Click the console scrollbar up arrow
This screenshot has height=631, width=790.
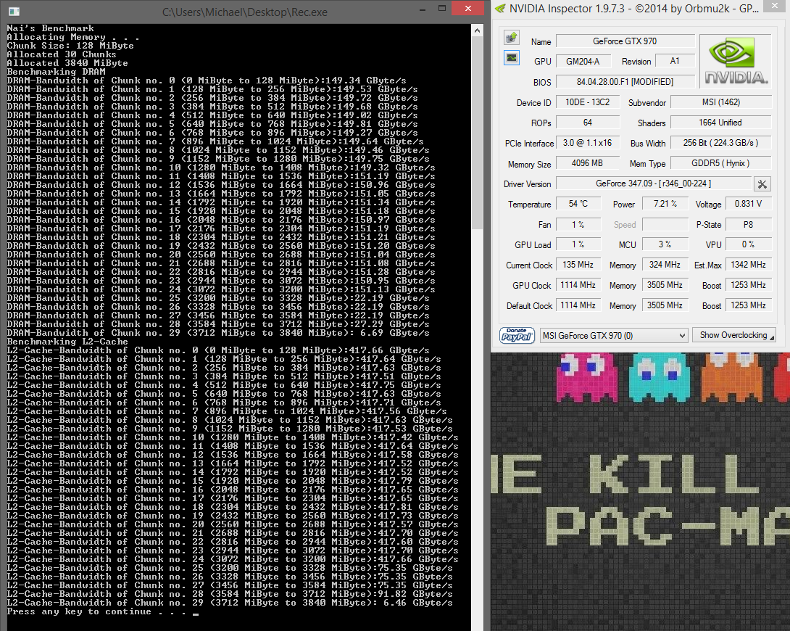477,30
